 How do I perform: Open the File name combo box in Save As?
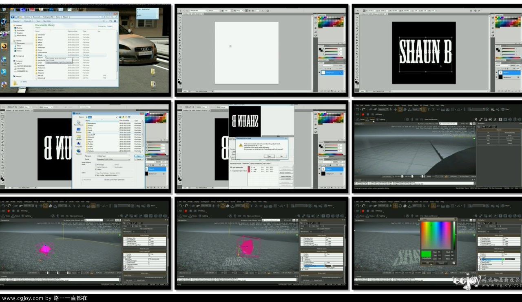tap(113, 156)
